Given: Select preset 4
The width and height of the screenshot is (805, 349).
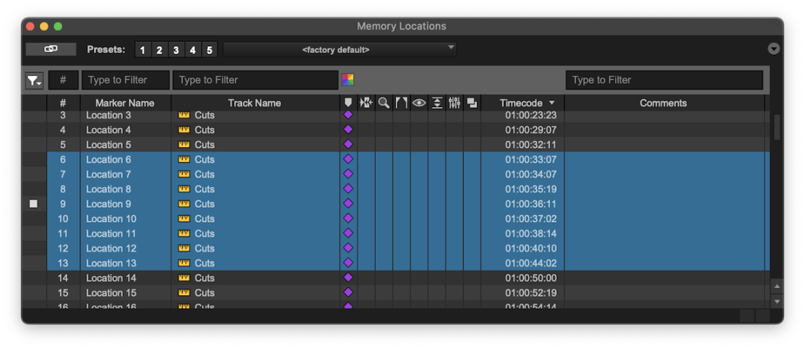Looking at the screenshot, I should coord(192,50).
